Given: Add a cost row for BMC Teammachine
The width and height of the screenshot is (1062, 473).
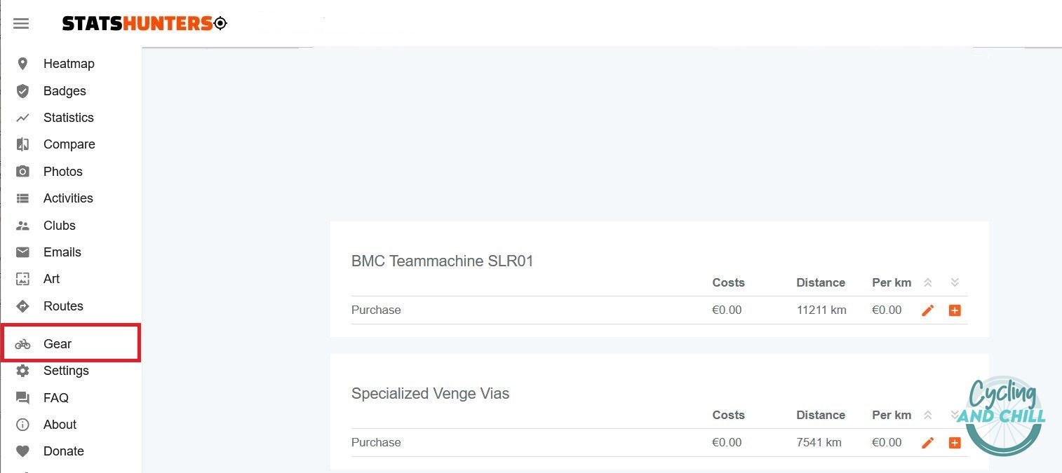Looking at the screenshot, I should click(955, 310).
